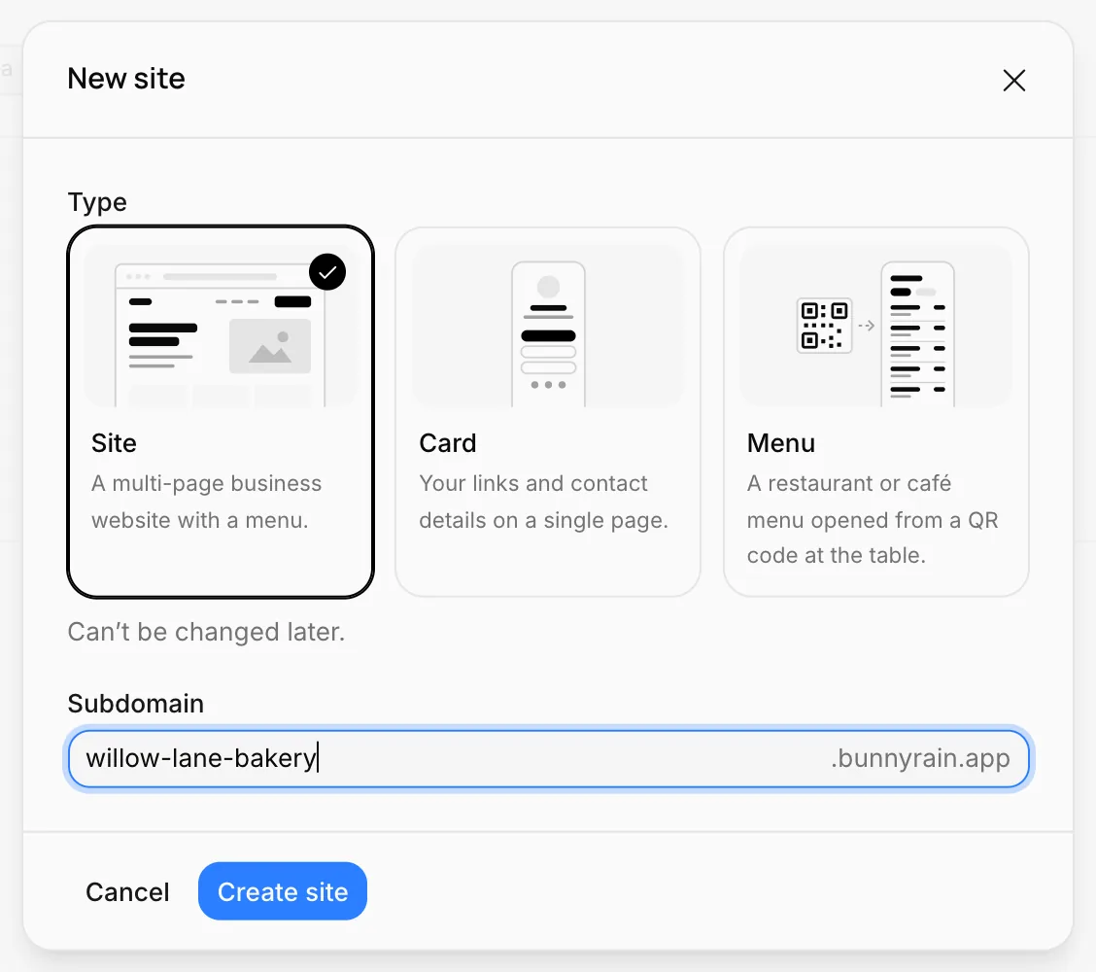The width and height of the screenshot is (1096, 972).
Task: Click "A multi-page business website" description
Action: [207, 502]
